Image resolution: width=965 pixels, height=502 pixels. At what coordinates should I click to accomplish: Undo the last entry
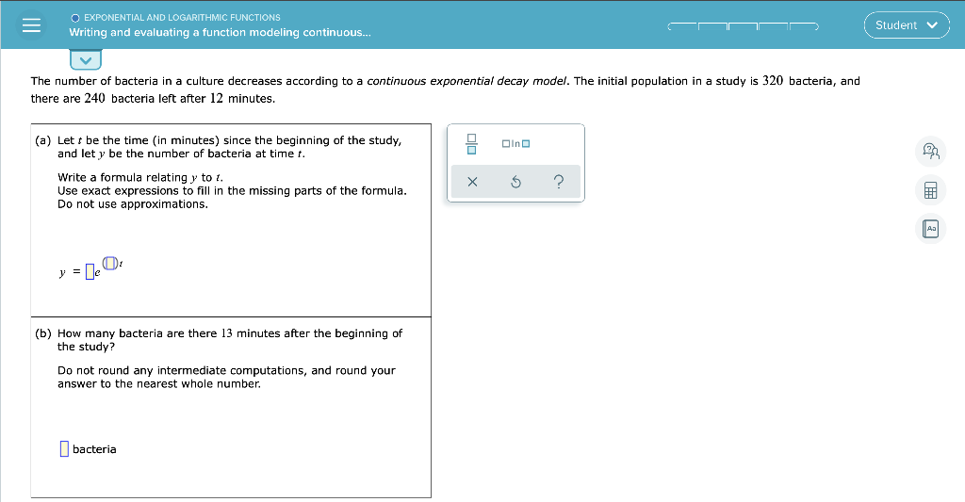(515, 182)
